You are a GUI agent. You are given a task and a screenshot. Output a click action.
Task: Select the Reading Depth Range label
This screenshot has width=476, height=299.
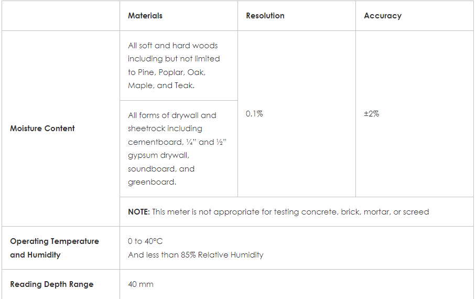coord(52,284)
